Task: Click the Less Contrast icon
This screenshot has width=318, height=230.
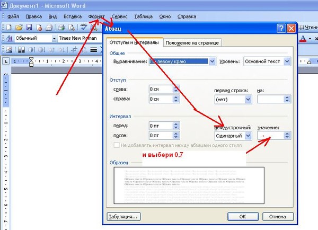Action: click(x=41, y=50)
